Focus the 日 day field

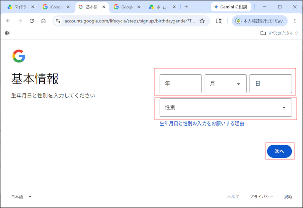coord(271,84)
